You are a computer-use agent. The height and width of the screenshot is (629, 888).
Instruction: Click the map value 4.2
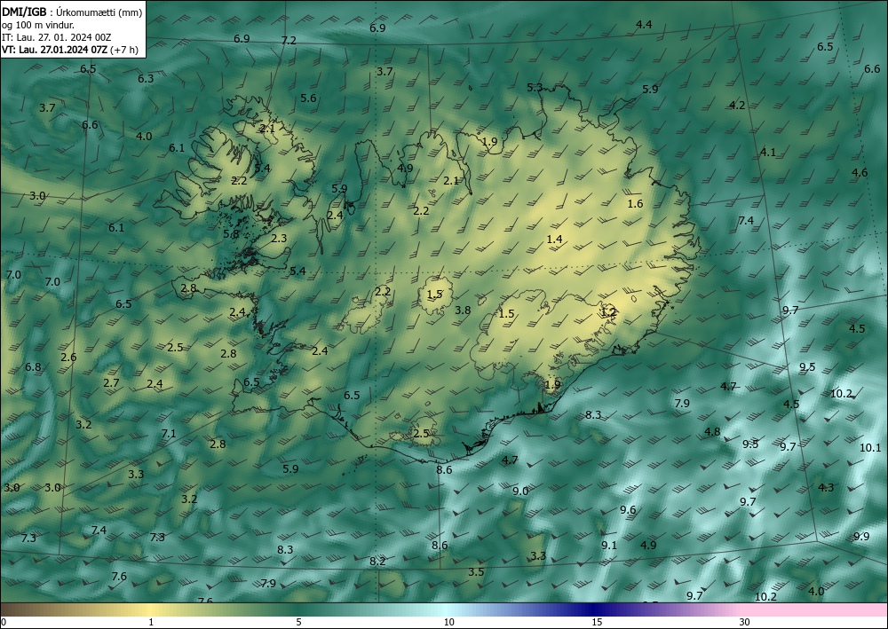(x=737, y=106)
